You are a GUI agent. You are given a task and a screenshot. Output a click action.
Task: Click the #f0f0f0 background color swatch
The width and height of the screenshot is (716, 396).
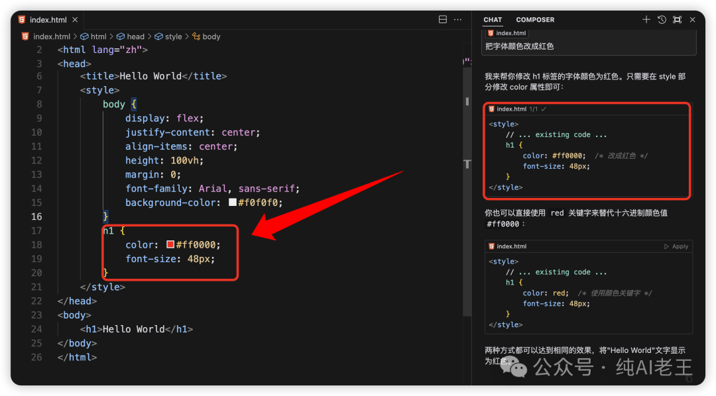coord(233,203)
